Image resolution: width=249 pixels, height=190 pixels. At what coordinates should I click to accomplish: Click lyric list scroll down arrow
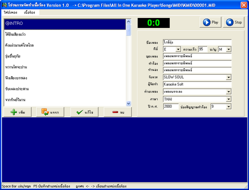coord(128,103)
